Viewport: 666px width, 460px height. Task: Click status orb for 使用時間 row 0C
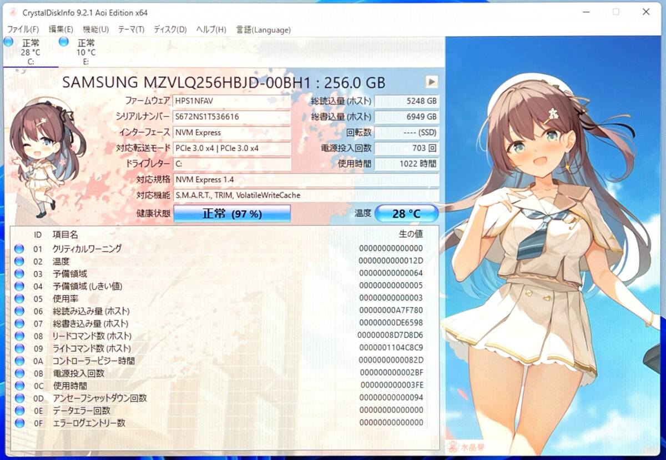19,386
